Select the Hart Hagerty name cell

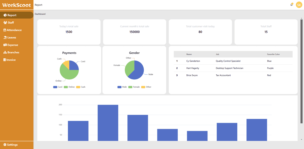(x=193, y=68)
